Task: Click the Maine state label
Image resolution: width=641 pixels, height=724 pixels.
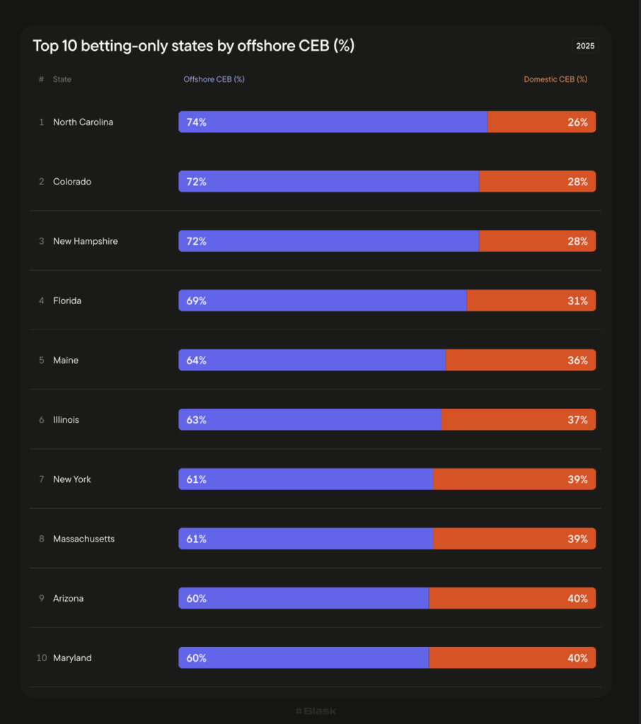Action: pyautogui.click(x=66, y=360)
